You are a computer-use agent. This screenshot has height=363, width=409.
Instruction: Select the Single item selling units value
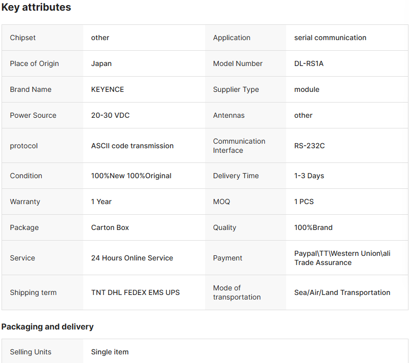click(x=110, y=352)
